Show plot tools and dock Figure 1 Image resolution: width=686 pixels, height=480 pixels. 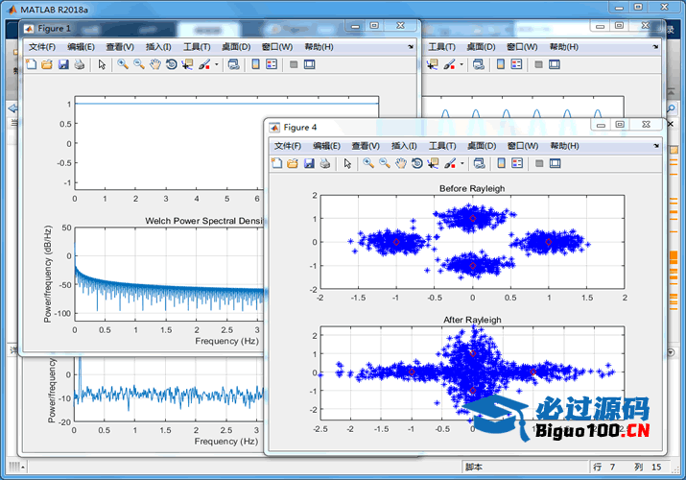[x=310, y=64]
